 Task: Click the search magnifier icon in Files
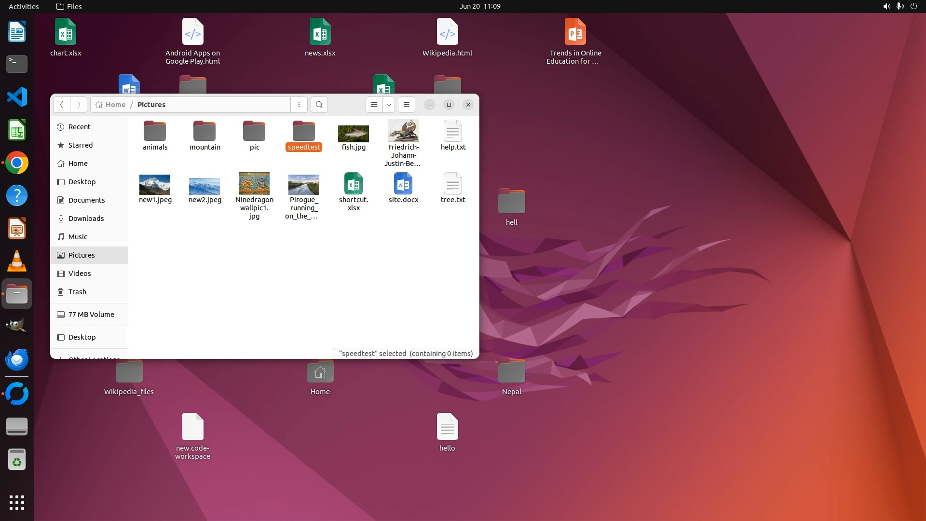pyautogui.click(x=319, y=105)
